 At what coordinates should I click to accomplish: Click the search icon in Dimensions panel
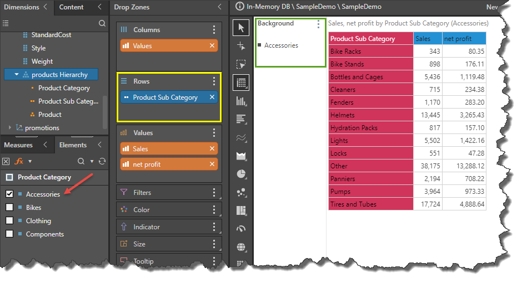(x=102, y=23)
